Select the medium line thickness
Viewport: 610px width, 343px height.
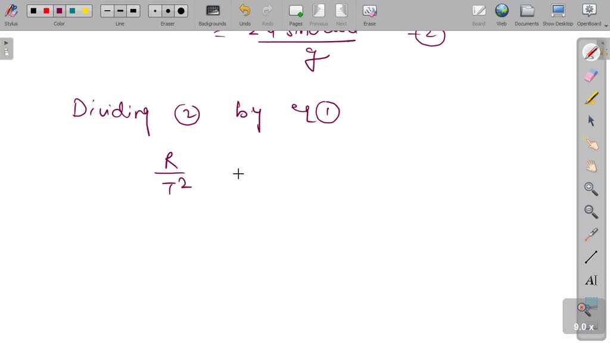(x=119, y=10)
